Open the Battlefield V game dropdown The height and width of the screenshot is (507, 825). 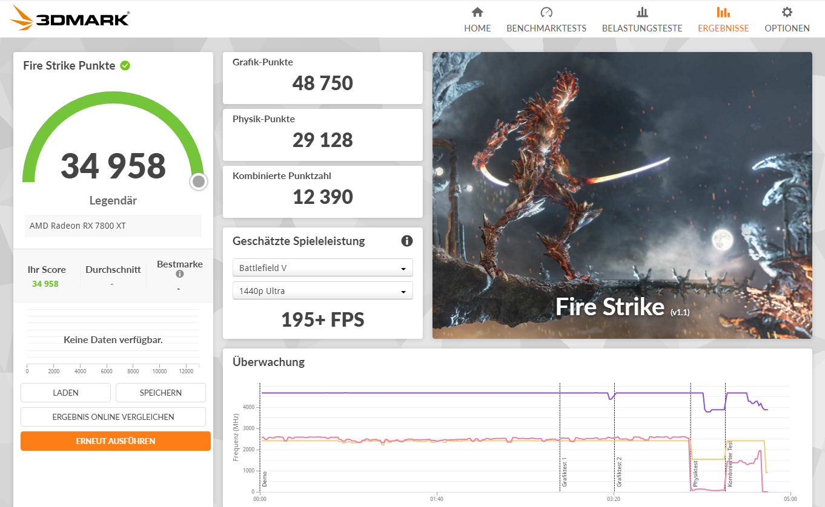pos(323,267)
